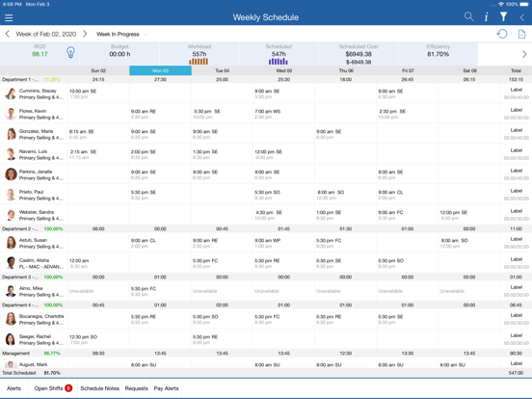Open Rachel Seeger profile photo
The height and width of the screenshot is (399, 532).
click(x=11, y=339)
